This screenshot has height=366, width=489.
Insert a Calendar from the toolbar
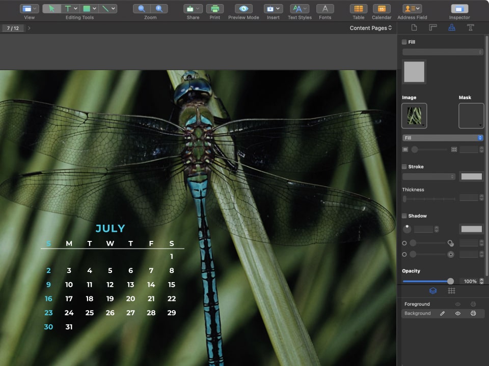[382, 9]
